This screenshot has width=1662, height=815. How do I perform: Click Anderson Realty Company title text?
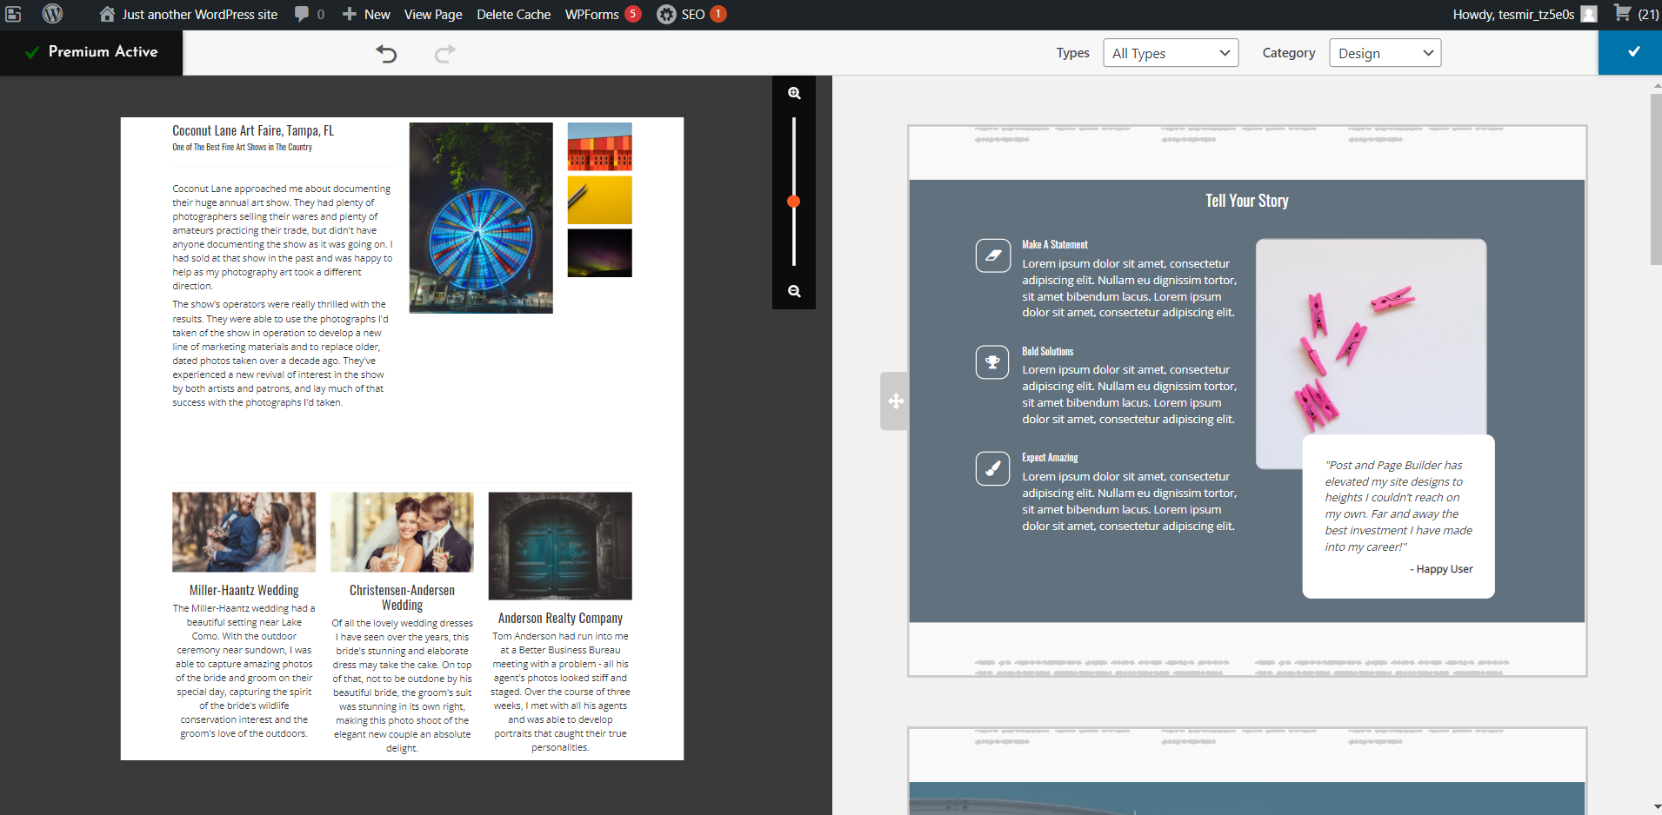pos(560,618)
